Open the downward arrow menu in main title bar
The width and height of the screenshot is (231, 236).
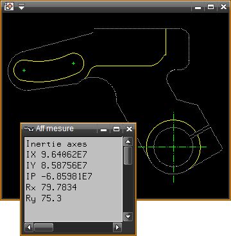point(21,6)
